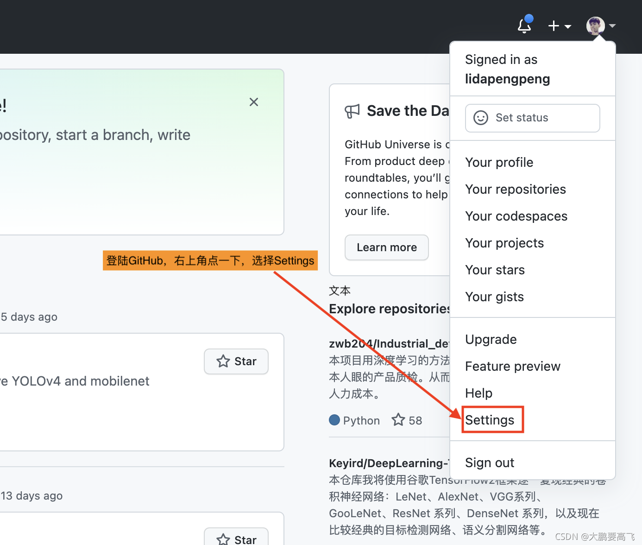Click the Save the Date heading
This screenshot has height=545, width=642.
[x=408, y=111]
